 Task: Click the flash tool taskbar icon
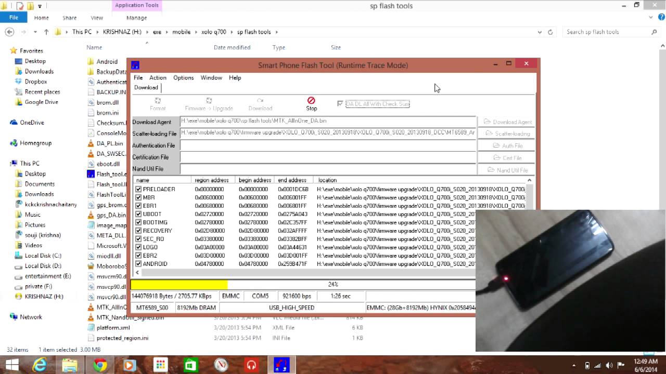281,365
